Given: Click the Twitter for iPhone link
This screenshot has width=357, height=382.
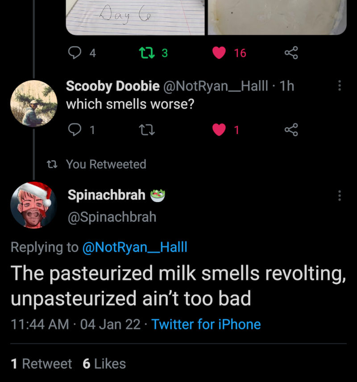Looking at the screenshot, I should (206, 324).
